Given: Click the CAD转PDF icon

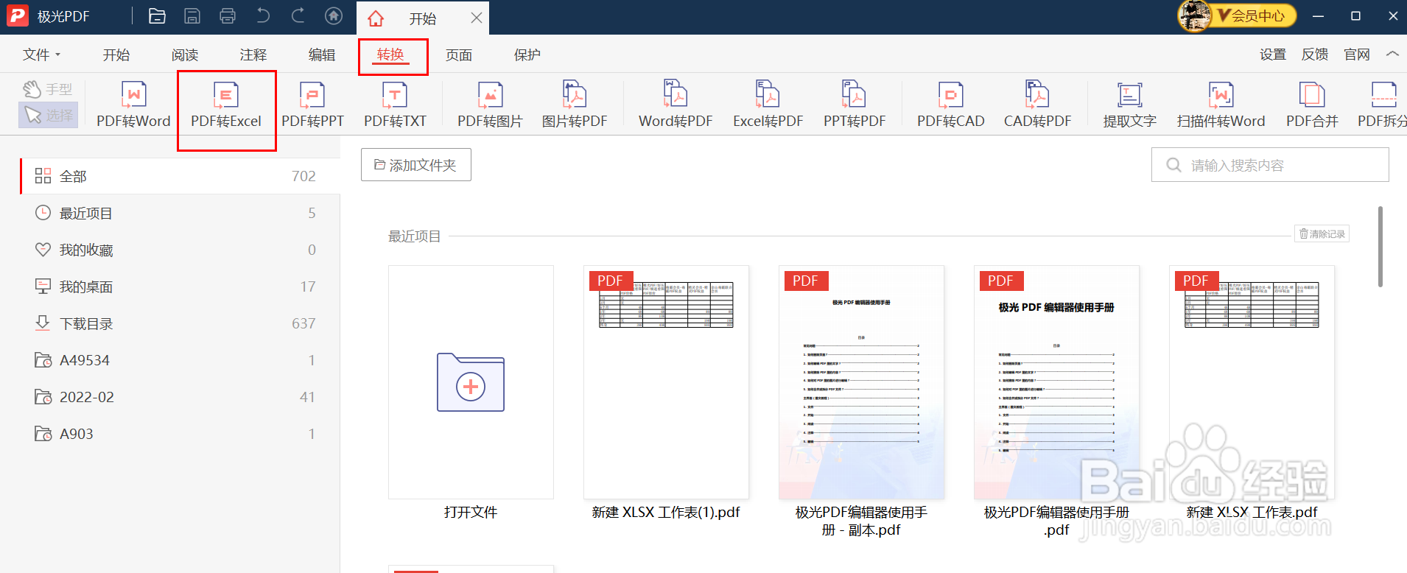Looking at the screenshot, I should pos(1037,105).
